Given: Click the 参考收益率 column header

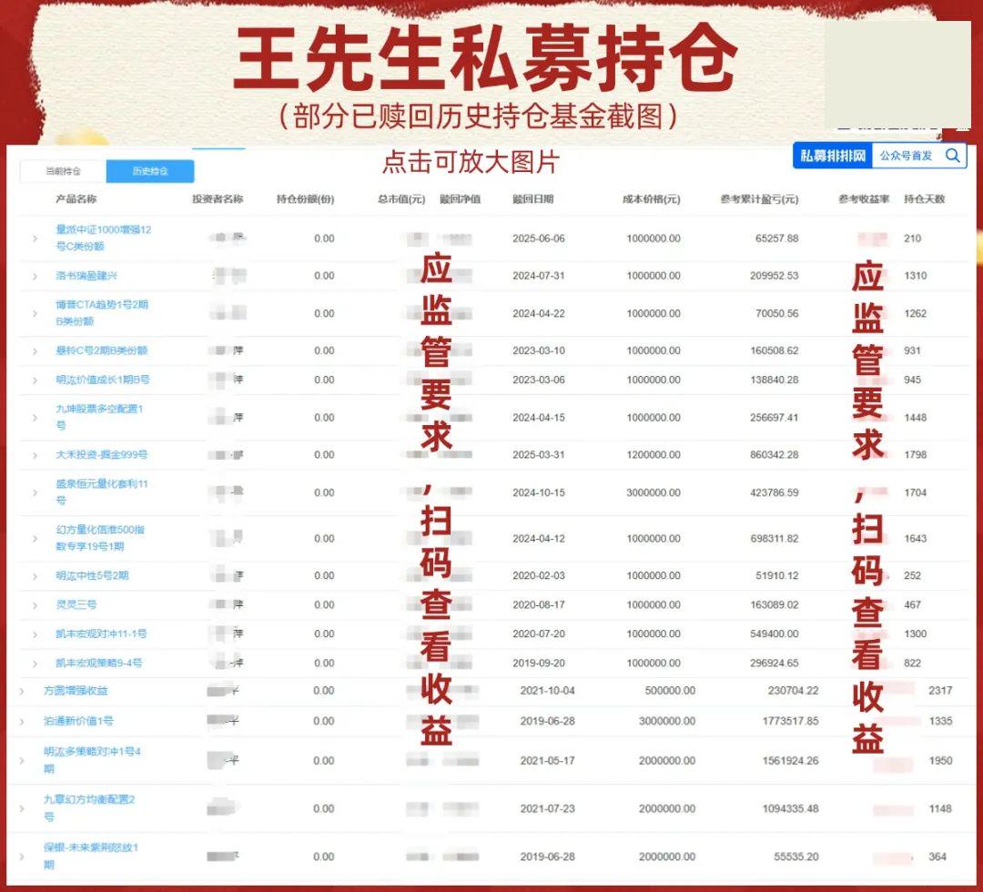Looking at the screenshot, I should click(864, 199).
